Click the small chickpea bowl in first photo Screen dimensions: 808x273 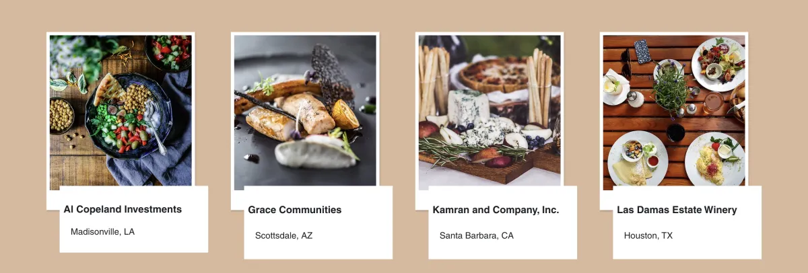tap(61, 115)
